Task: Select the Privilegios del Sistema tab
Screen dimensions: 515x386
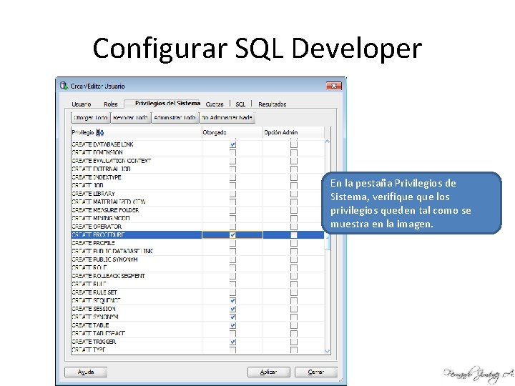Action: [167, 103]
